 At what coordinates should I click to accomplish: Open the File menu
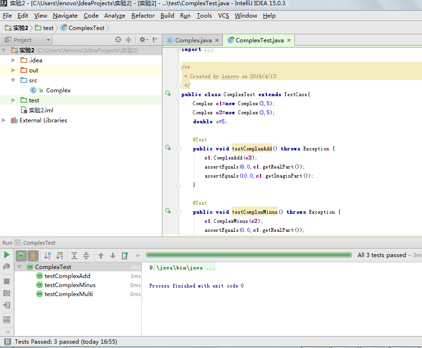[x=7, y=16]
